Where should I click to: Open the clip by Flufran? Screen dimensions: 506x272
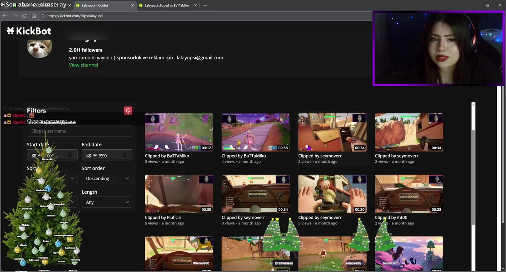(179, 194)
